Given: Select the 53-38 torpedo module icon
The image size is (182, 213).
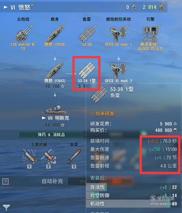Looking at the screenshot, I should point(87,34).
